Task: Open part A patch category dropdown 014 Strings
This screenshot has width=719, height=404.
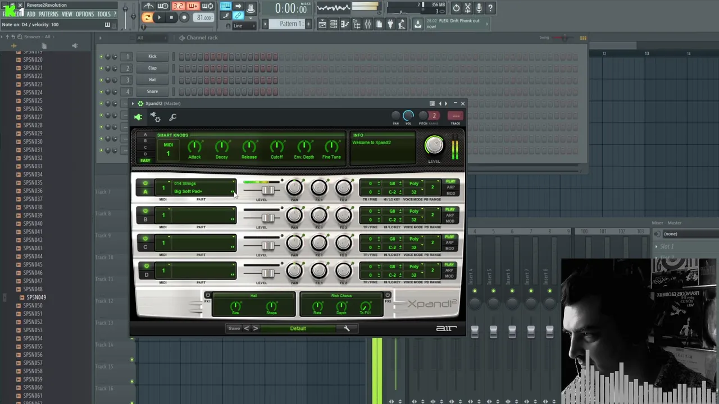Action: coord(203,183)
